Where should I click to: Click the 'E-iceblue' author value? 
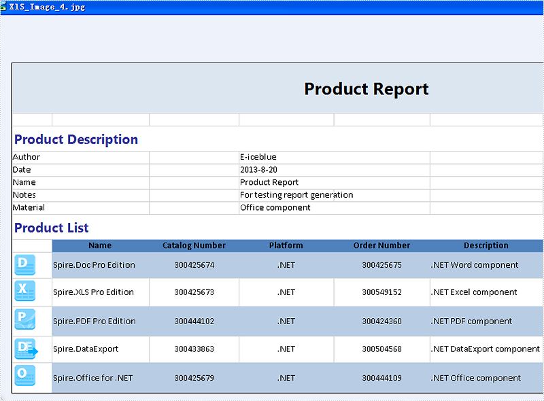(258, 157)
